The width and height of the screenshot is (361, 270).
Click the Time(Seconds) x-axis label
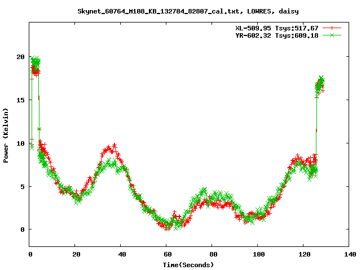188,265
